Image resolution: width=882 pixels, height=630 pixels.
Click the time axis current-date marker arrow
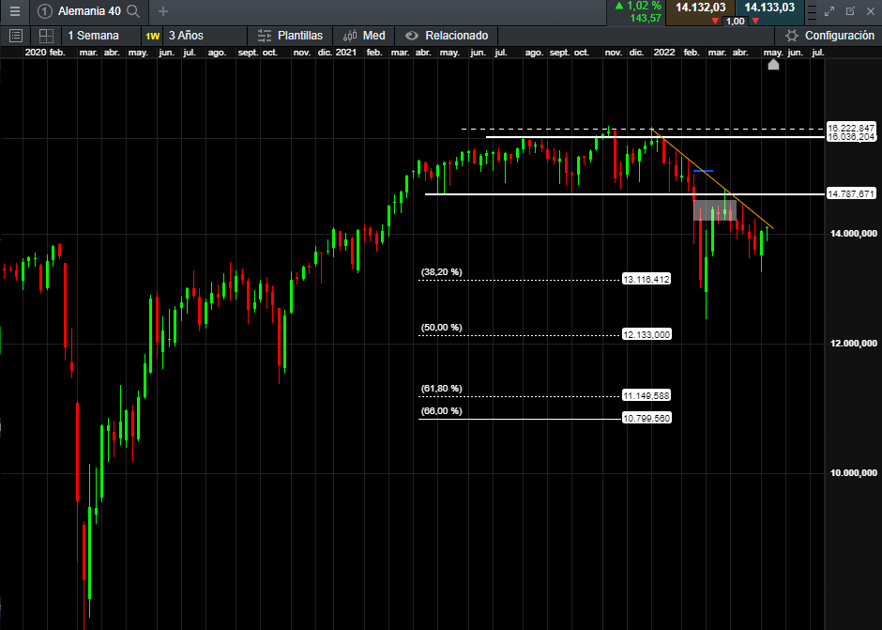point(773,64)
